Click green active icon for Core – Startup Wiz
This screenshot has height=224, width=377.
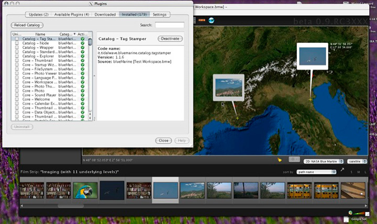click(x=83, y=65)
